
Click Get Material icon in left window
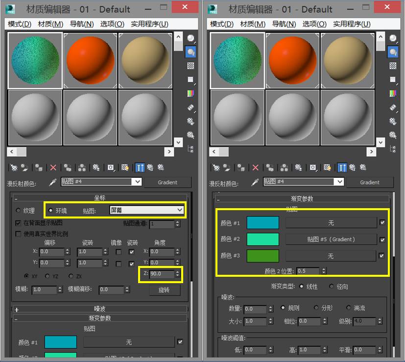click(13, 168)
